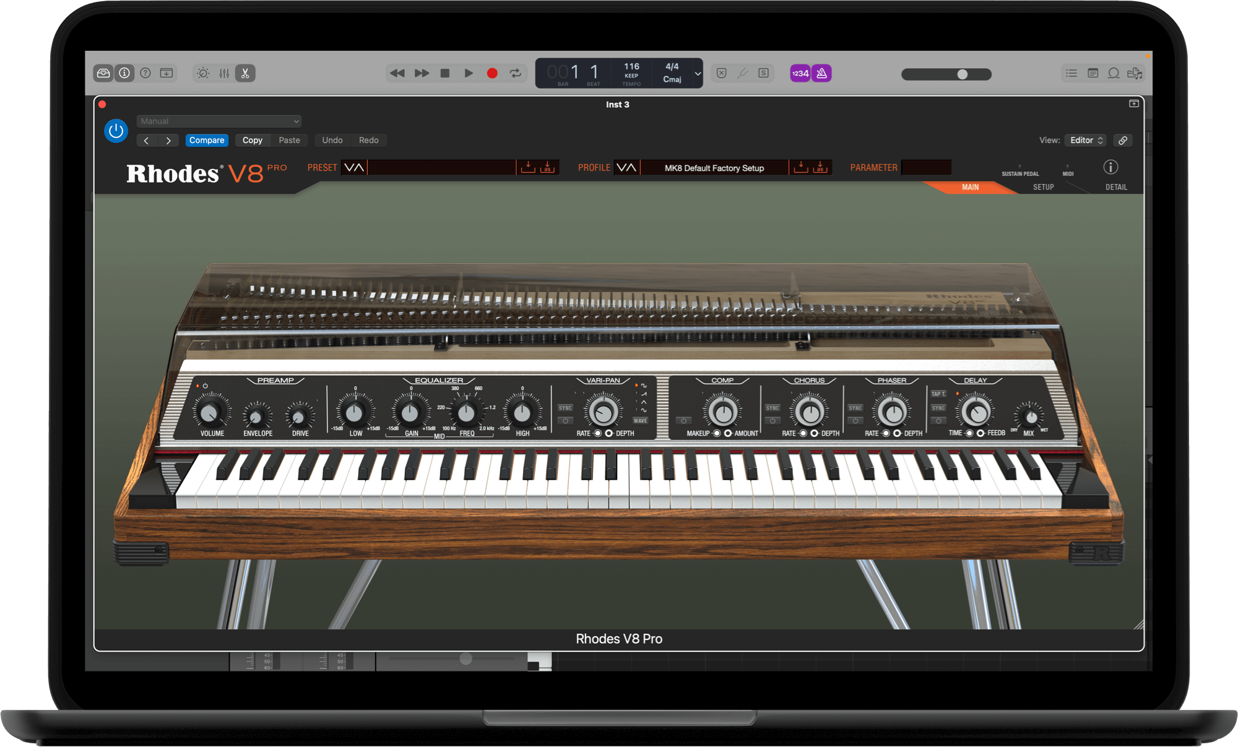Click the DELAY TAP T. button

click(x=938, y=394)
